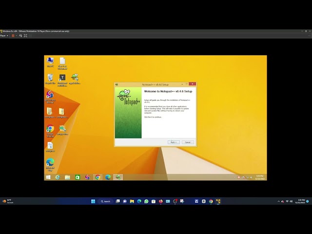
Task: Open the VMware Player menu dropdown
Action: click(4, 36)
